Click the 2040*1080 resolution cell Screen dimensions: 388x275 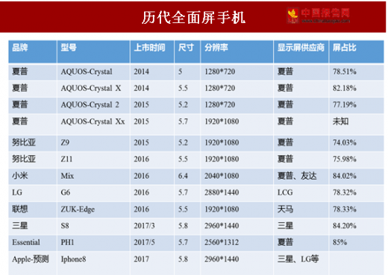tap(237, 176)
